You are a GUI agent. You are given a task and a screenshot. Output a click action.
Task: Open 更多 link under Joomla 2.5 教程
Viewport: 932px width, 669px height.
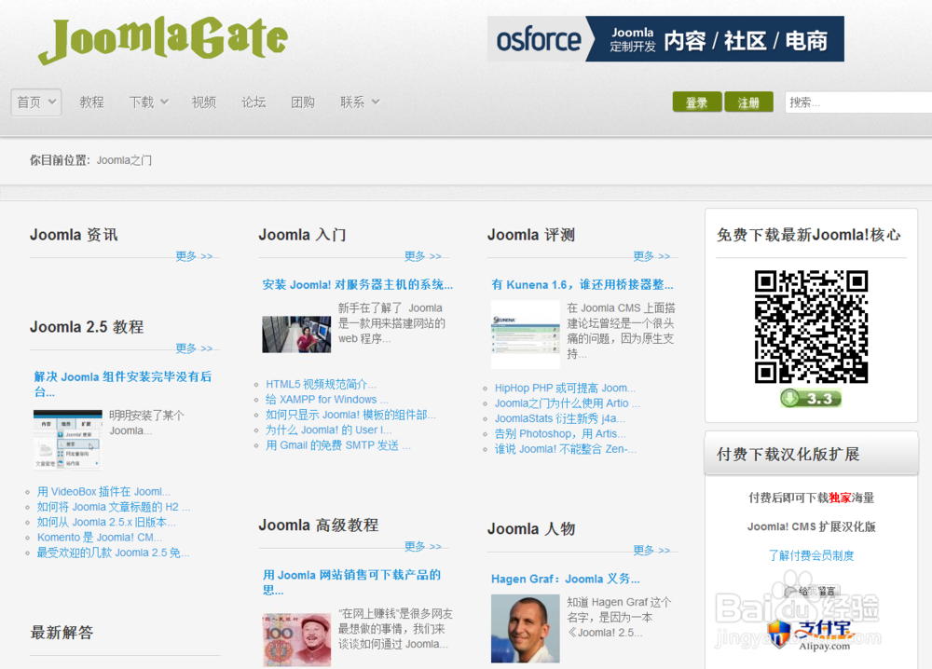(194, 348)
